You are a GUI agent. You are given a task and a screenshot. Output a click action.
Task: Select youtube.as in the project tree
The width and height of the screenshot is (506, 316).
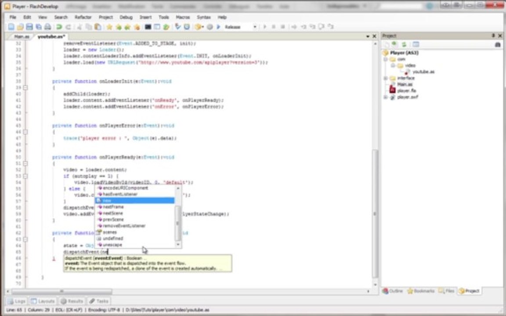(423, 72)
